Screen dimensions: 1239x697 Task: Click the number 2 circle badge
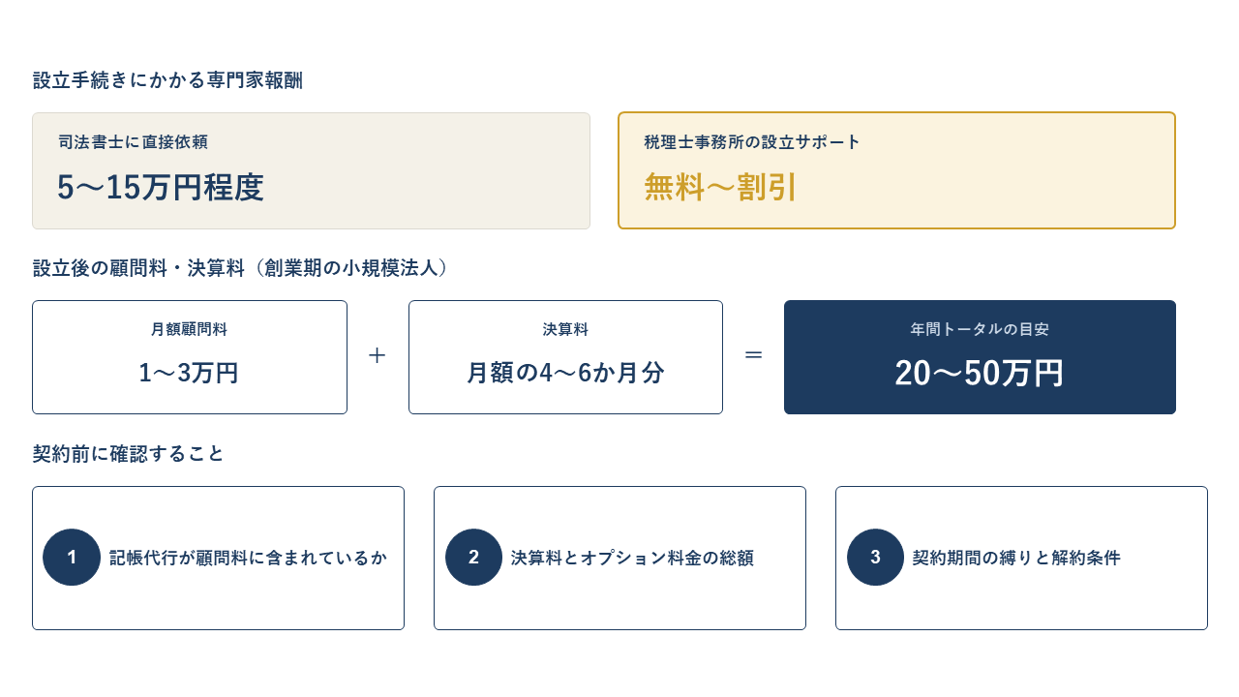coord(473,558)
